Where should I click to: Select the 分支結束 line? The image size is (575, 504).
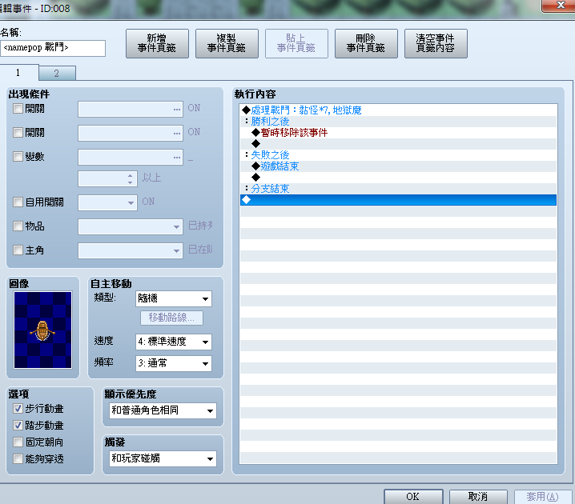(398, 189)
